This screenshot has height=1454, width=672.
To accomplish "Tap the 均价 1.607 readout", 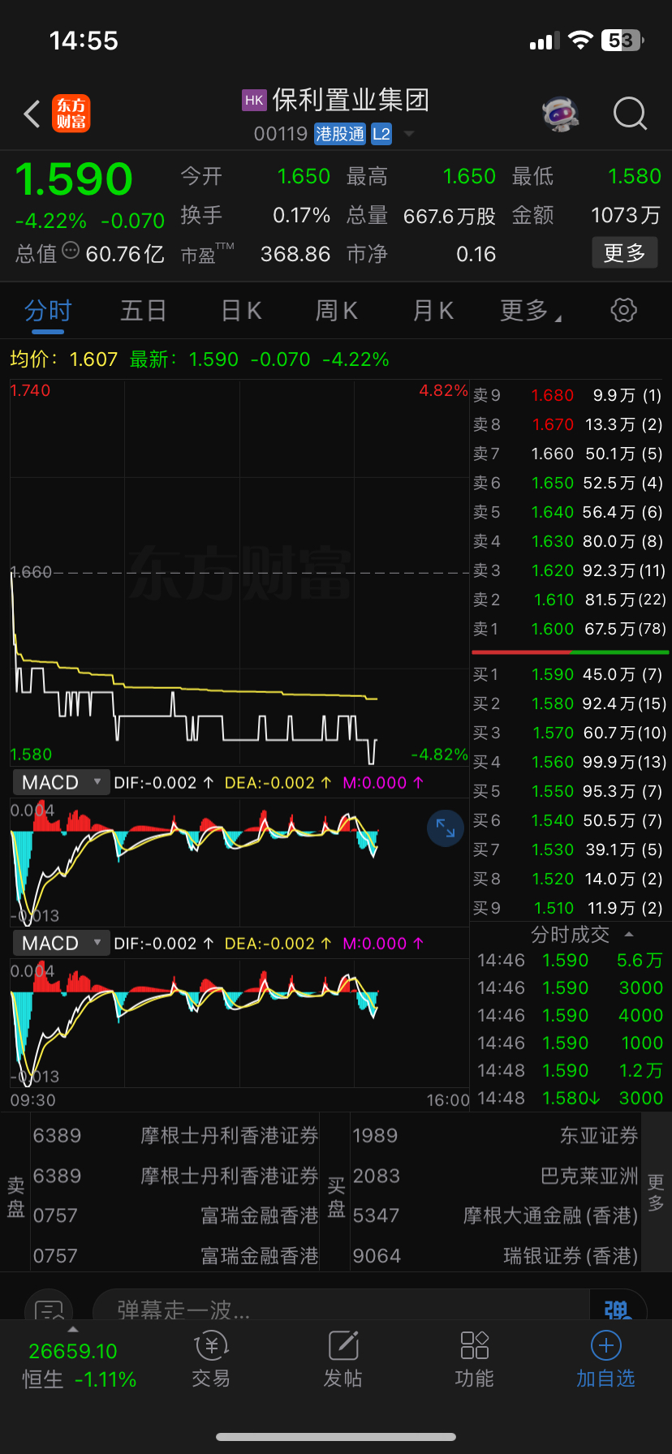I will [64, 359].
